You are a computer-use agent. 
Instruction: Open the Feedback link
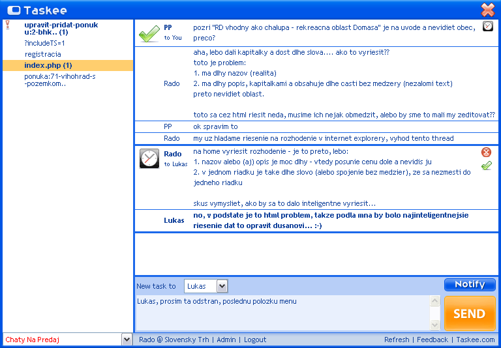pyautogui.click(x=433, y=340)
